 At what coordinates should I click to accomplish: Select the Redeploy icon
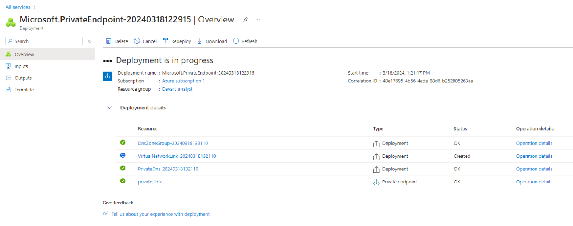[x=165, y=41]
